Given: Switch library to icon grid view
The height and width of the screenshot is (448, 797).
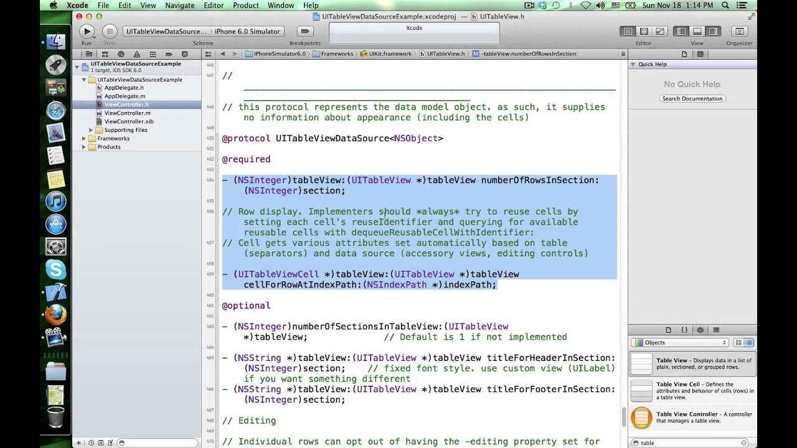Looking at the screenshot, I should [x=738, y=342].
